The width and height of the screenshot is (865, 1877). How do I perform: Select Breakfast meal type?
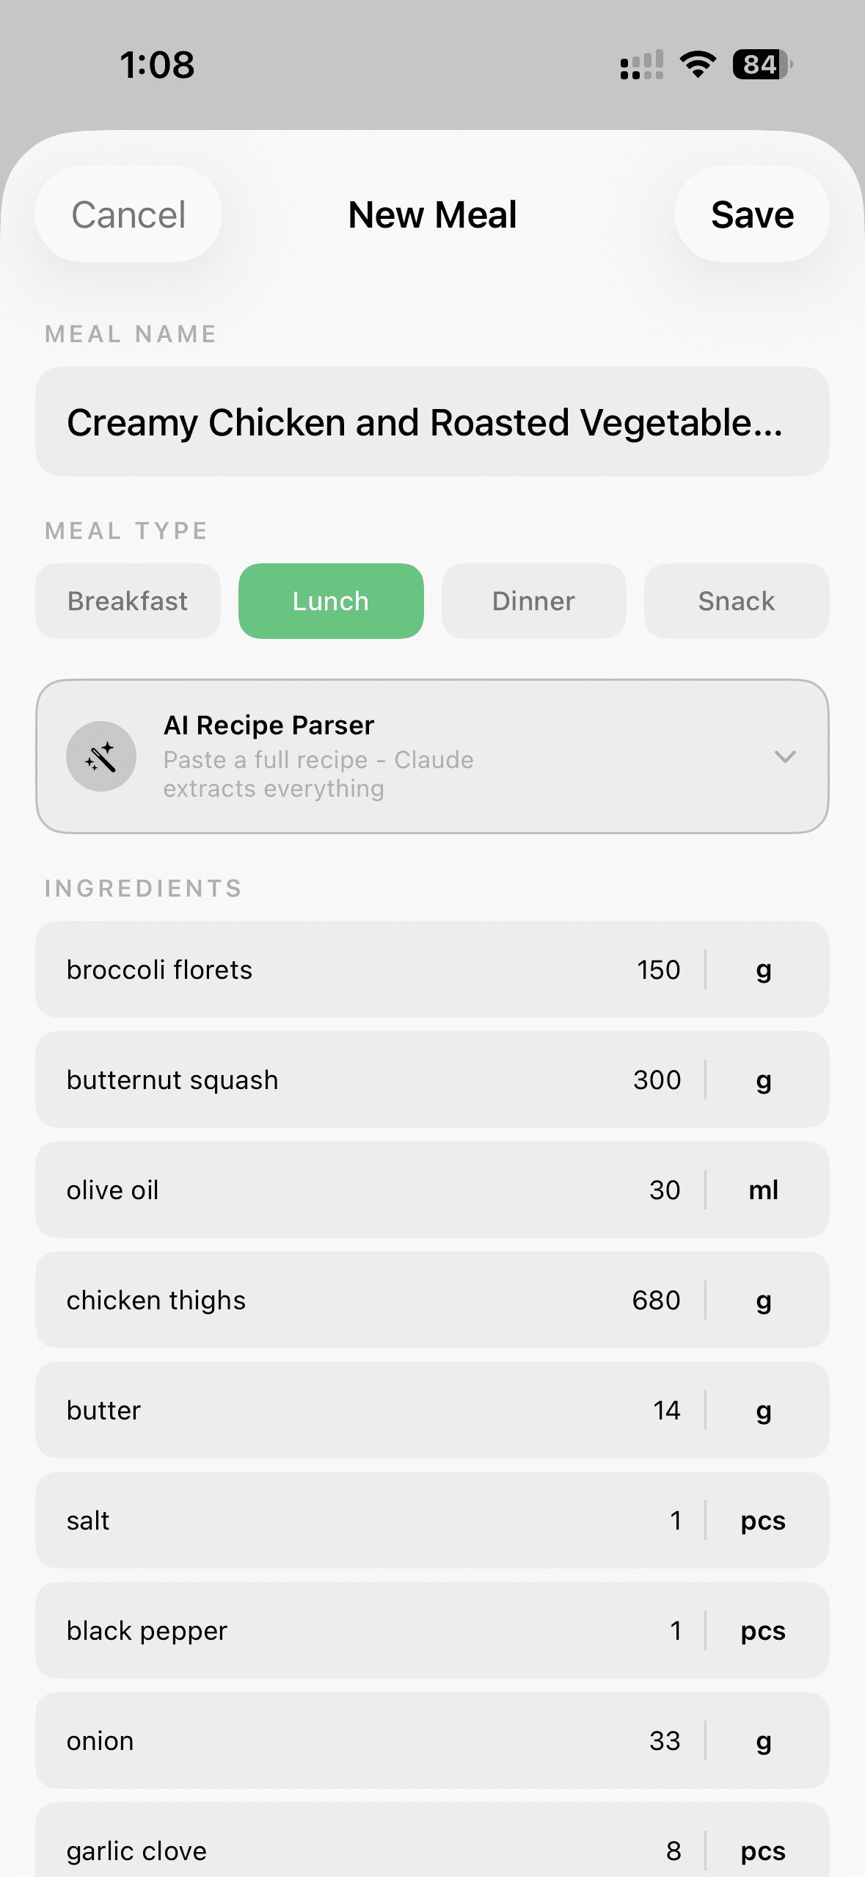[128, 601]
